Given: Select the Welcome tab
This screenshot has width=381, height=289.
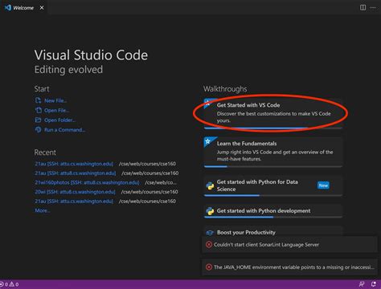Looking at the screenshot, I should point(23,8).
